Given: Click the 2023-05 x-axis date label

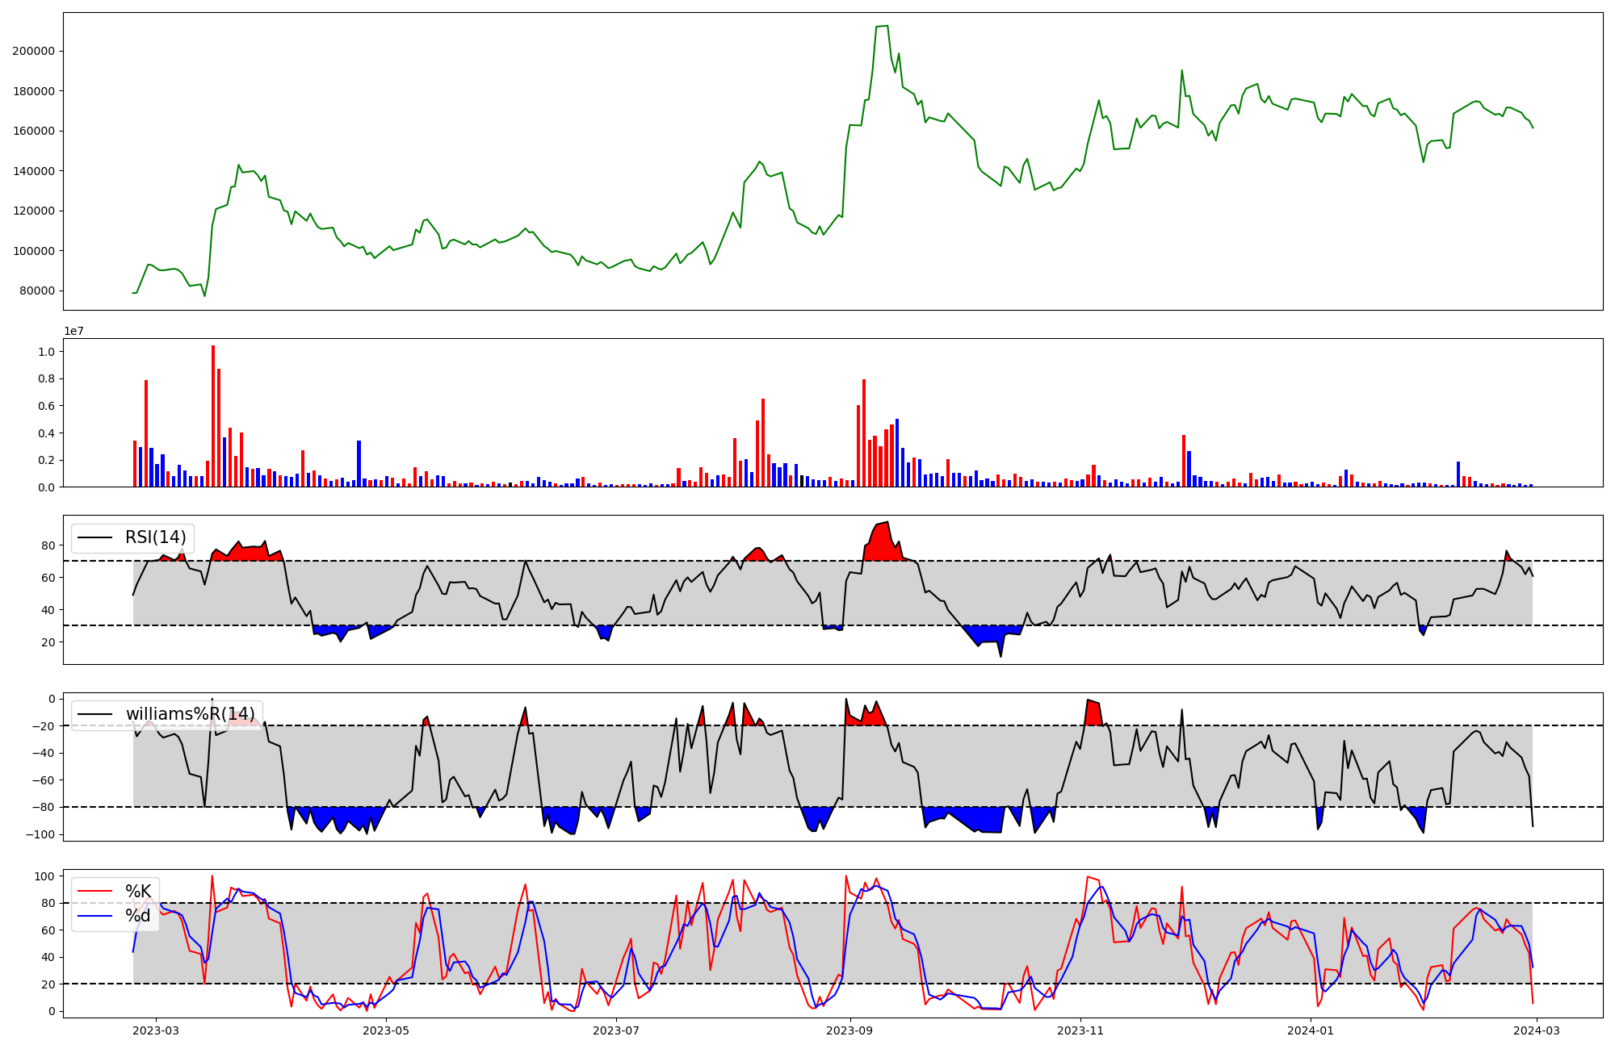Looking at the screenshot, I should (386, 1030).
